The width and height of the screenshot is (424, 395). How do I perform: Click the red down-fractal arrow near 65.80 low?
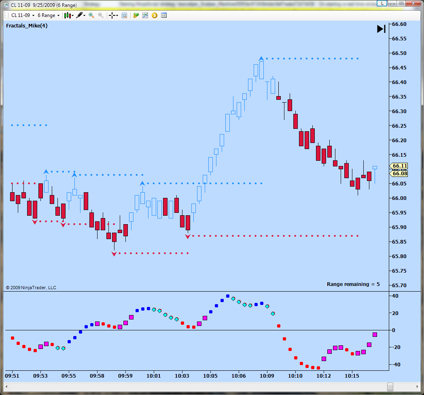(114, 254)
